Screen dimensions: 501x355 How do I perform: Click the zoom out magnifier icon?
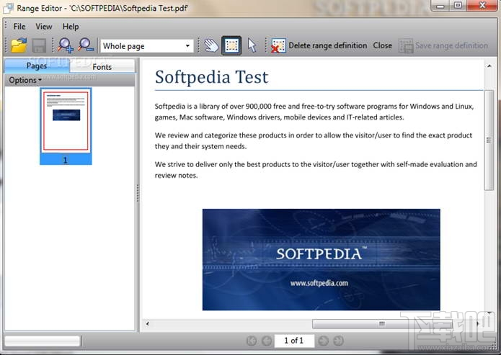click(x=86, y=45)
